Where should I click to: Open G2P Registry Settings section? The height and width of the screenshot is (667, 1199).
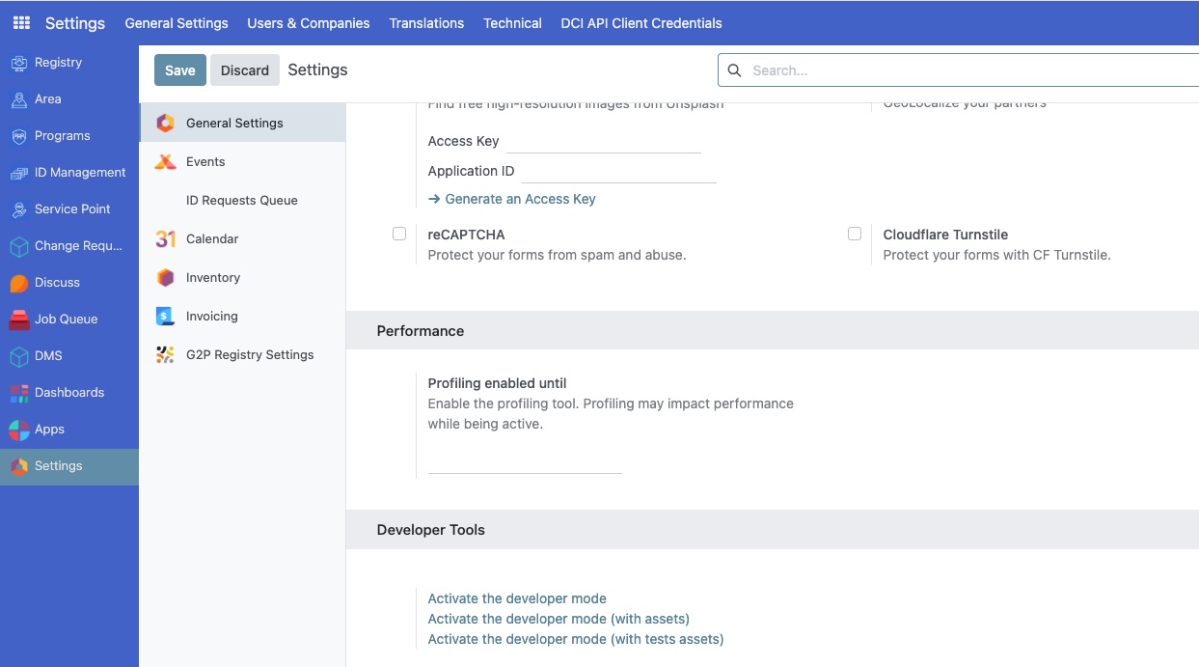pos(249,354)
